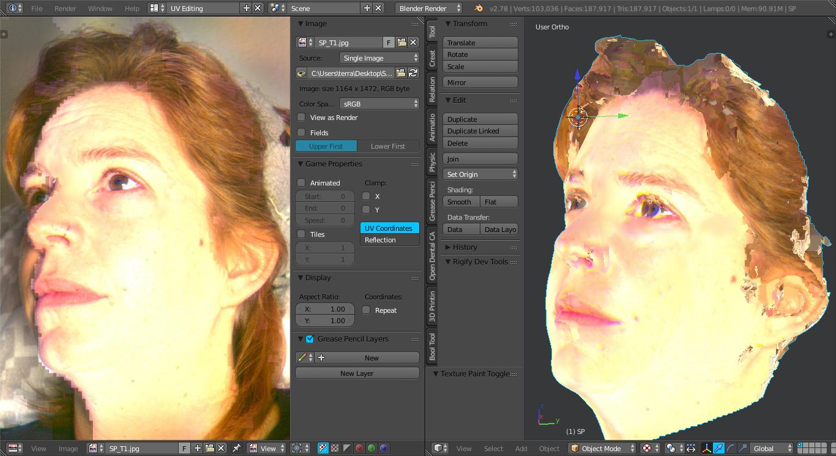
Task: Open the Info editor type selector
Action: pyautogui.click(x=15, y=9)
